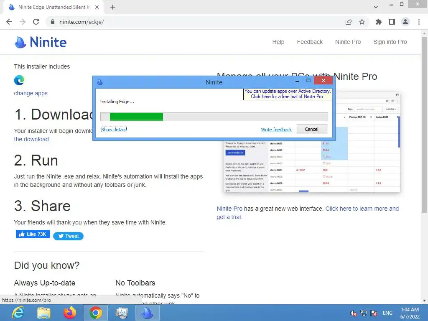Open the Action Center flag icon
The image size is (428, 321).
[374, 313]
